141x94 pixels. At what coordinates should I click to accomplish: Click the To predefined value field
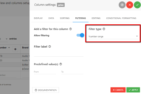[x=72, y=72]
